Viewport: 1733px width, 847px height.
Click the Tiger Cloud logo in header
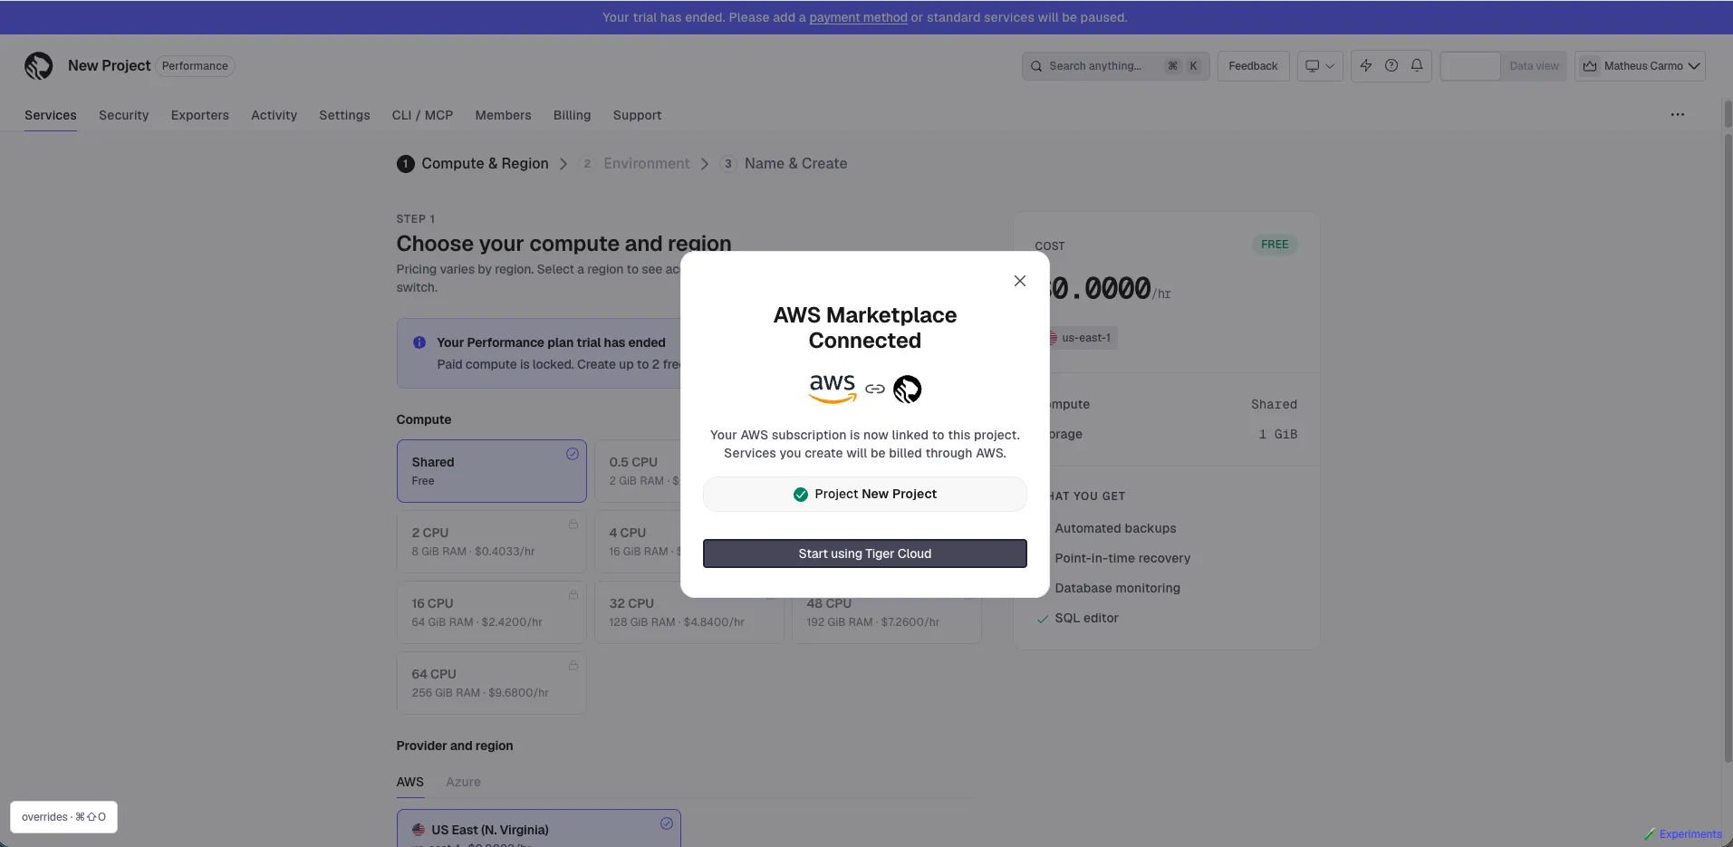[38, 65]
